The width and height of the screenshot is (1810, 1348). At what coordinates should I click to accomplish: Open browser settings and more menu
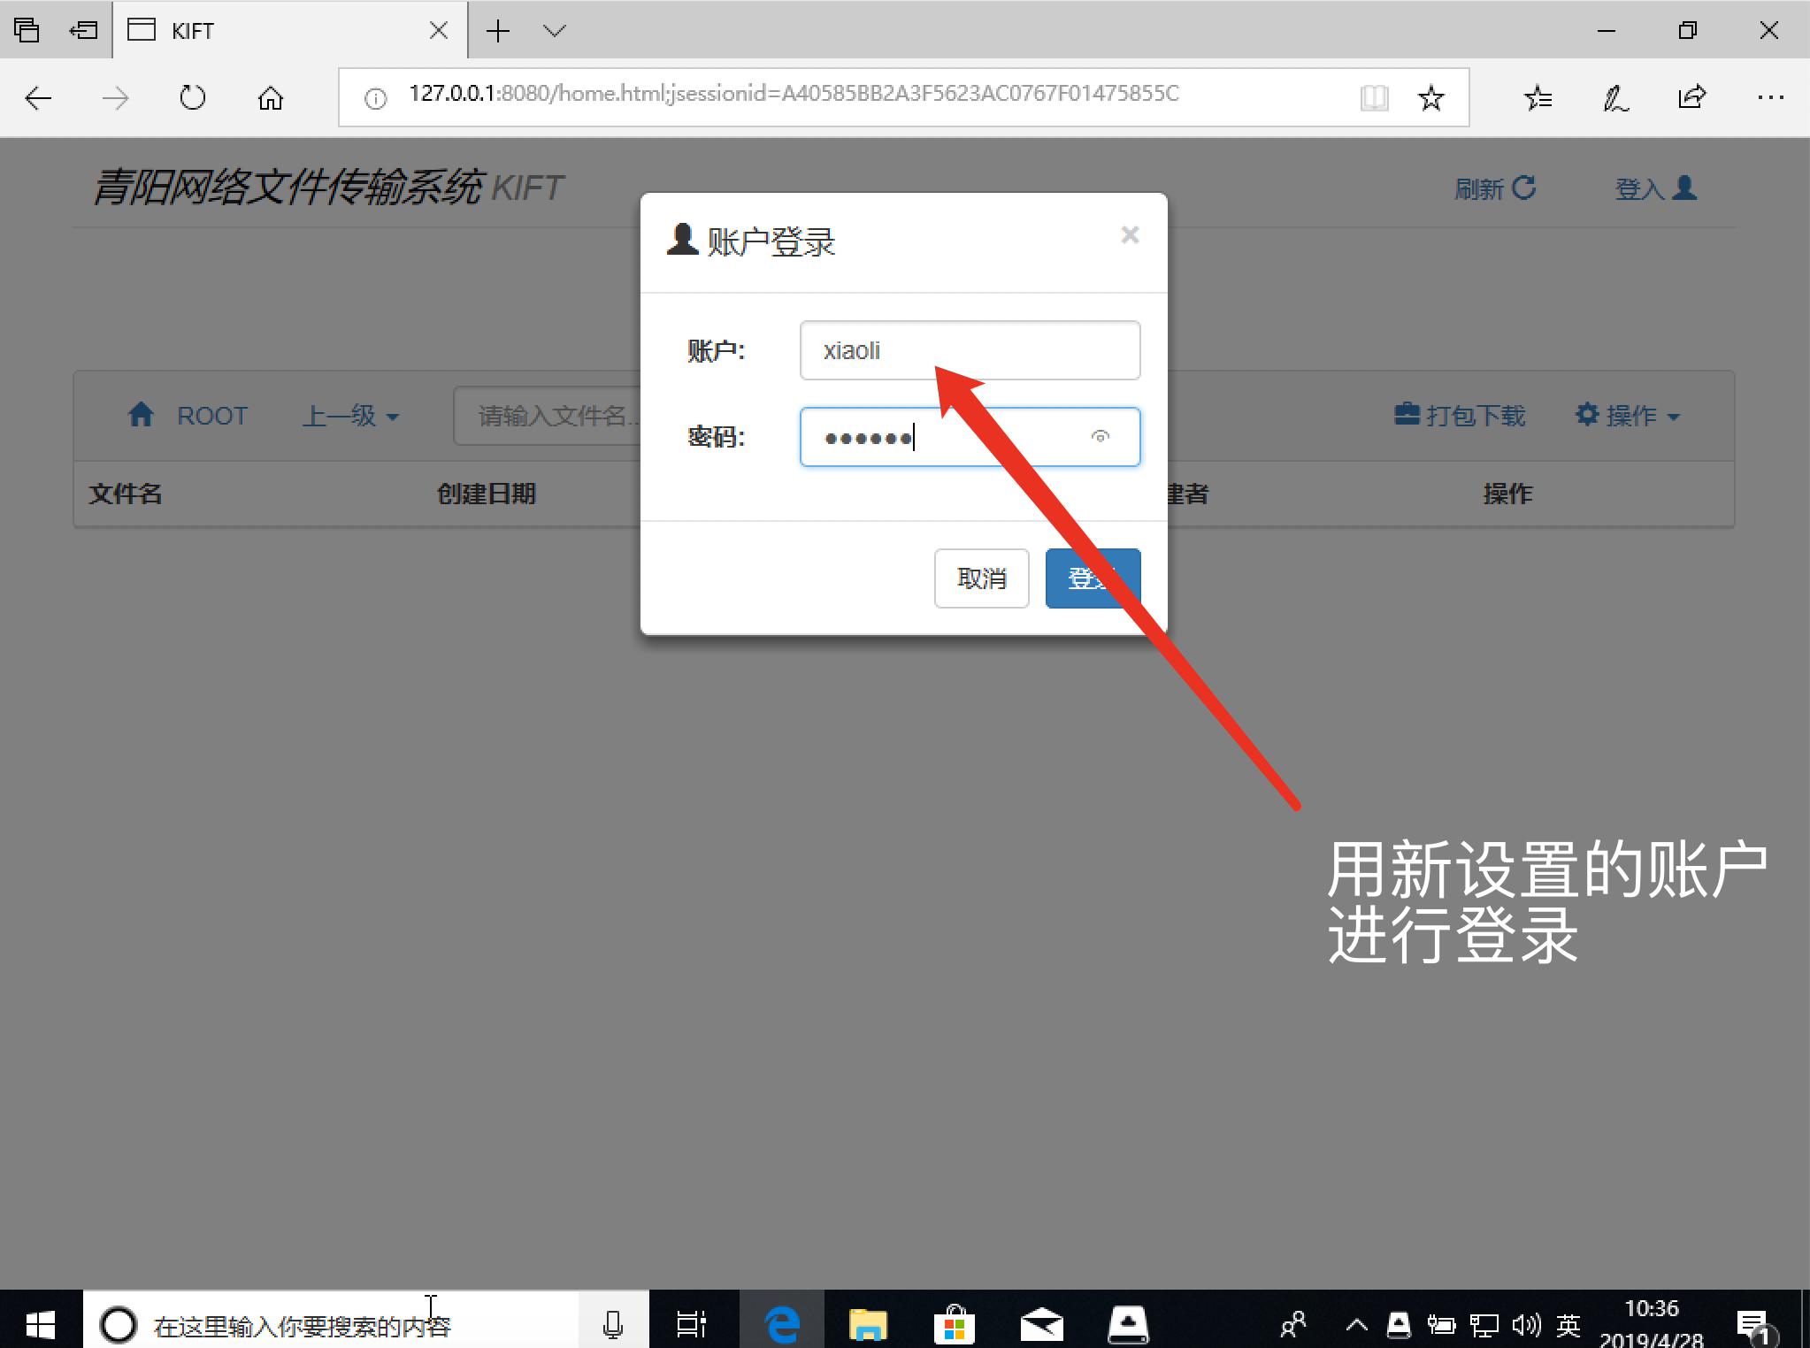click(x=1770, y=97)
